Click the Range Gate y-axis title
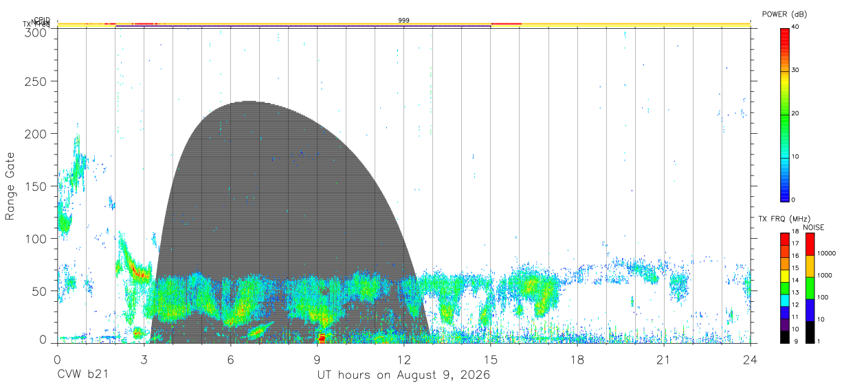Image resolution: width=844 pixels, height=389 pixels. tap(10, 186)
